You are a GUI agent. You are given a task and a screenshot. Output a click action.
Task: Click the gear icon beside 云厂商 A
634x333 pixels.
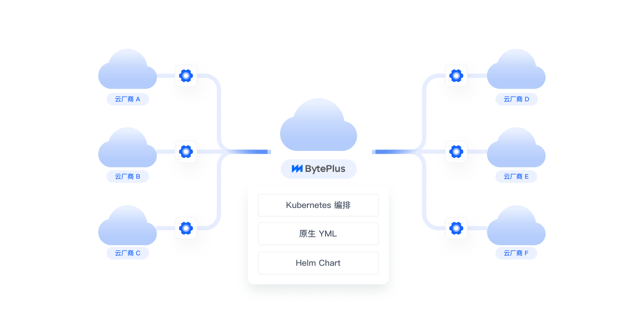[x=186, y=76]
